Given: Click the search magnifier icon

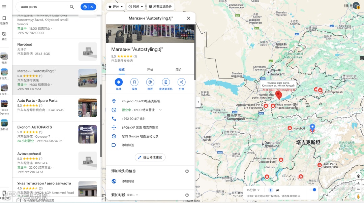Looking at the screenshot, I should click(72, 7).
